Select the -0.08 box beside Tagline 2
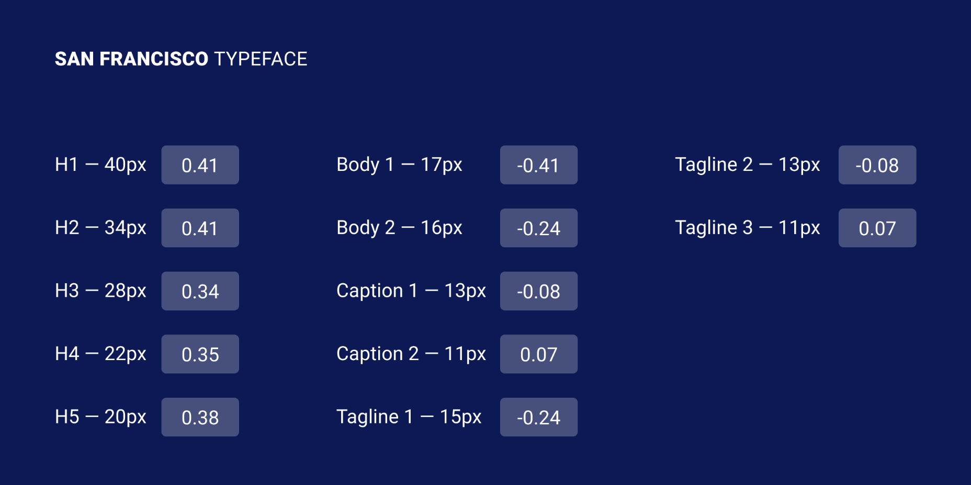The height and width of the screenshot is (485, 971). point(877,165)
